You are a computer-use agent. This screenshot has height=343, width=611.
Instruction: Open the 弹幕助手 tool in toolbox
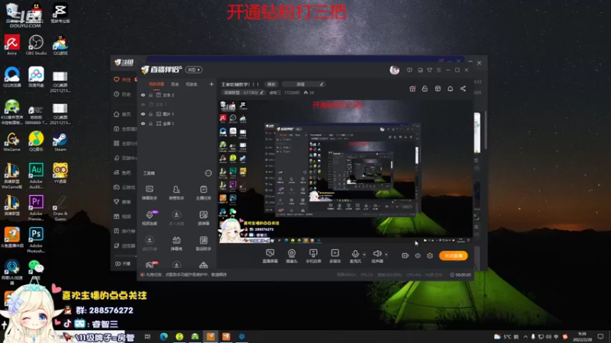pos(149,192)
